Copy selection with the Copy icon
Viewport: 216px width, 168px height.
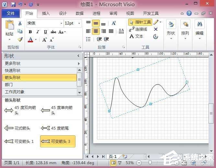coord(20,31)
